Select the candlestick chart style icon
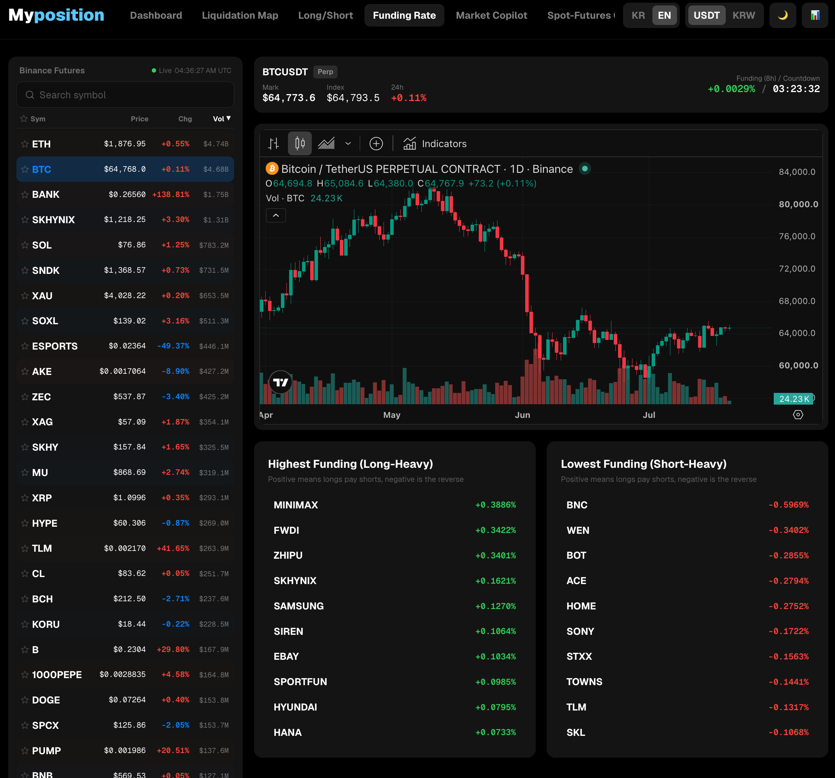This screenshot has width=835, height=778. (x=300, y=144)
